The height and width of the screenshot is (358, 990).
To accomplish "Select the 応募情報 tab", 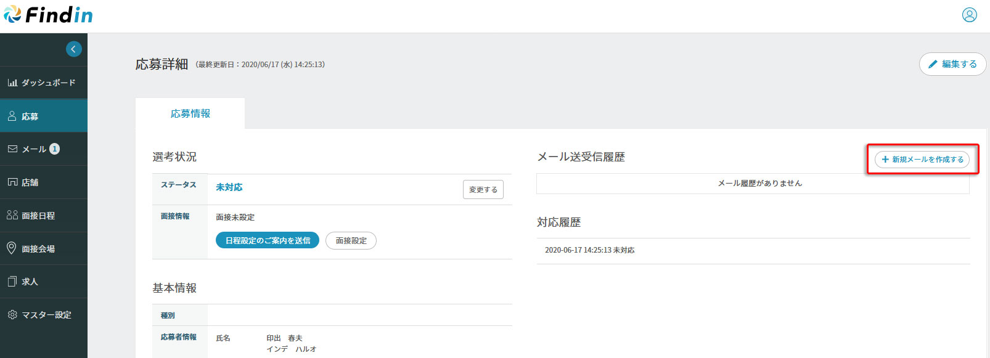I will coord(190,114).
